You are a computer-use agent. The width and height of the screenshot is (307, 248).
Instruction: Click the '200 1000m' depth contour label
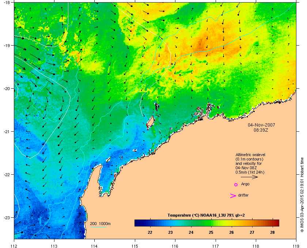coord(100,224)
